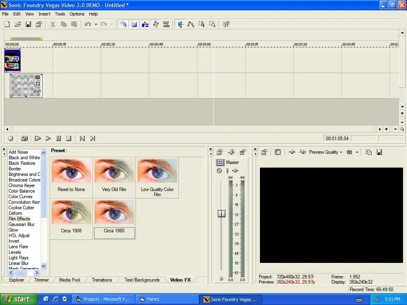407x305 pixels.
Task: Open video preview project properties icon
Action: tap(264, 152)
